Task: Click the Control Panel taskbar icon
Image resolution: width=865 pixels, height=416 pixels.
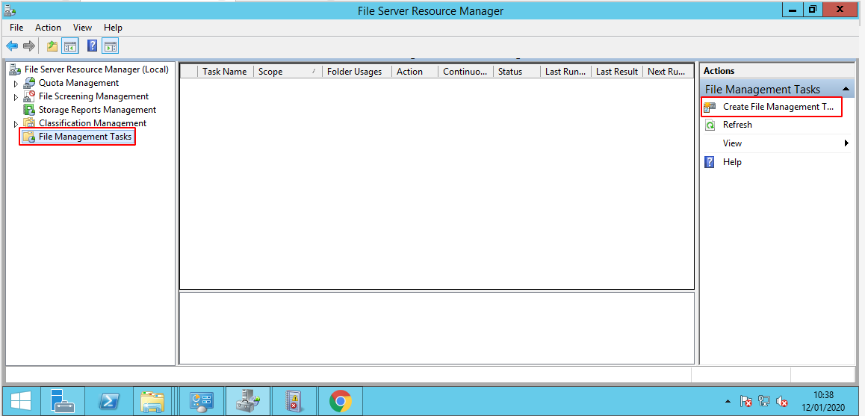Action: [x=201, y=401]
